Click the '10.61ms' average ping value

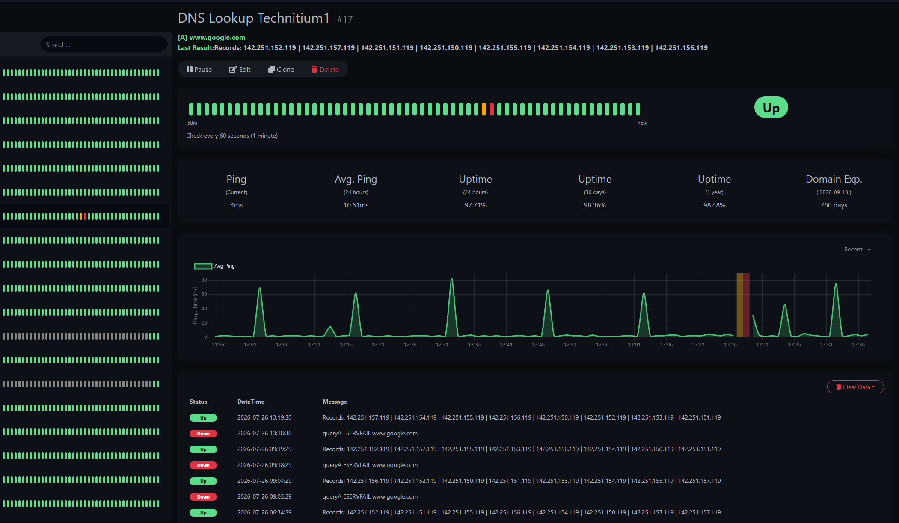(x=356, y=205)
